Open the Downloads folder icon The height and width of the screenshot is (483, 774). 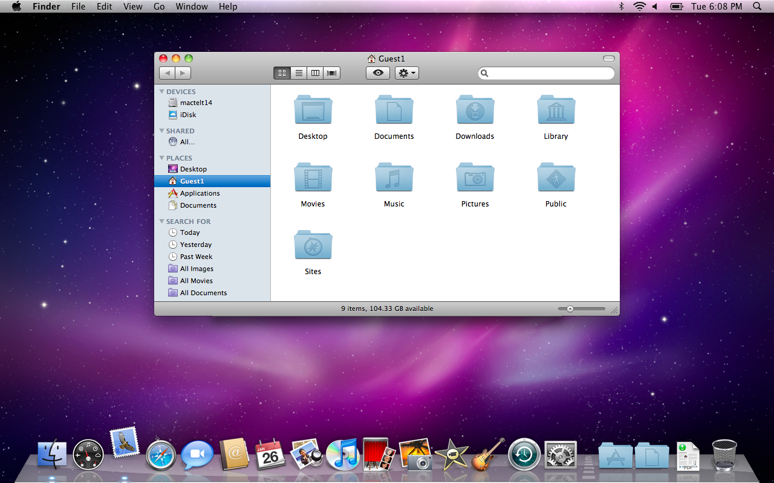coord(475,110)
